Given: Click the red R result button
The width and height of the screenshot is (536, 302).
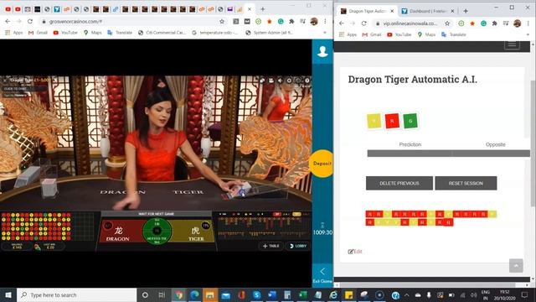Looking at the screenshot, I should point(392,121).
